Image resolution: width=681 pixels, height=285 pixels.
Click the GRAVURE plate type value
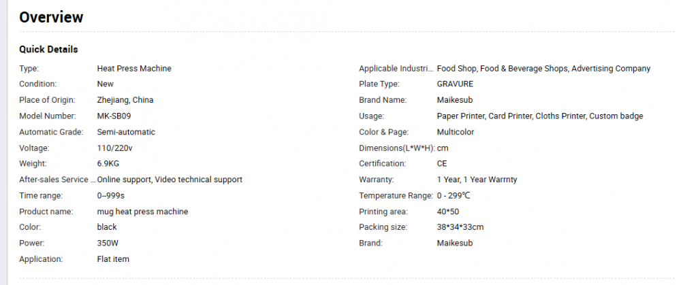click(455, 84)
